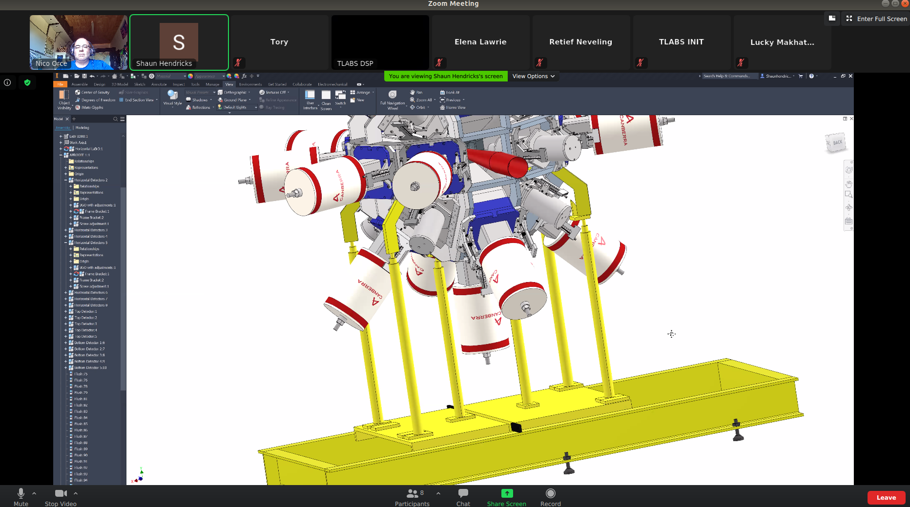The height and width of the screenshot is (507, 910).
Task: Open Chat in Zoom
Action: [463, 497]
